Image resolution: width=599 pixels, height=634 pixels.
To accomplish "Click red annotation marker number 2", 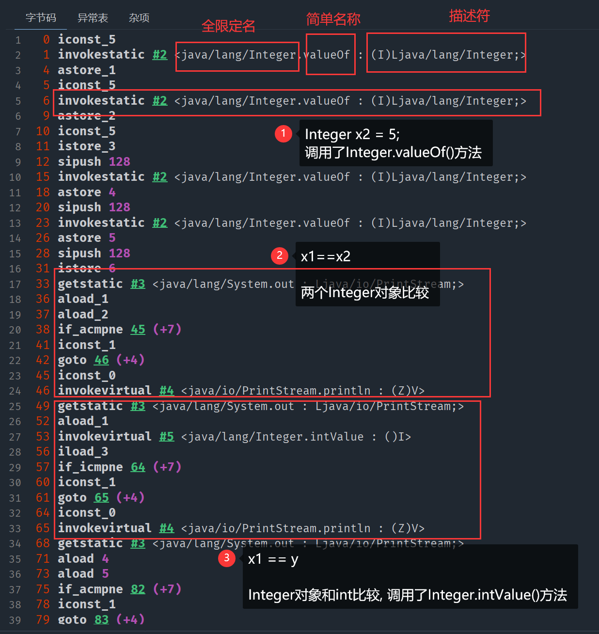I will (280, 255).
